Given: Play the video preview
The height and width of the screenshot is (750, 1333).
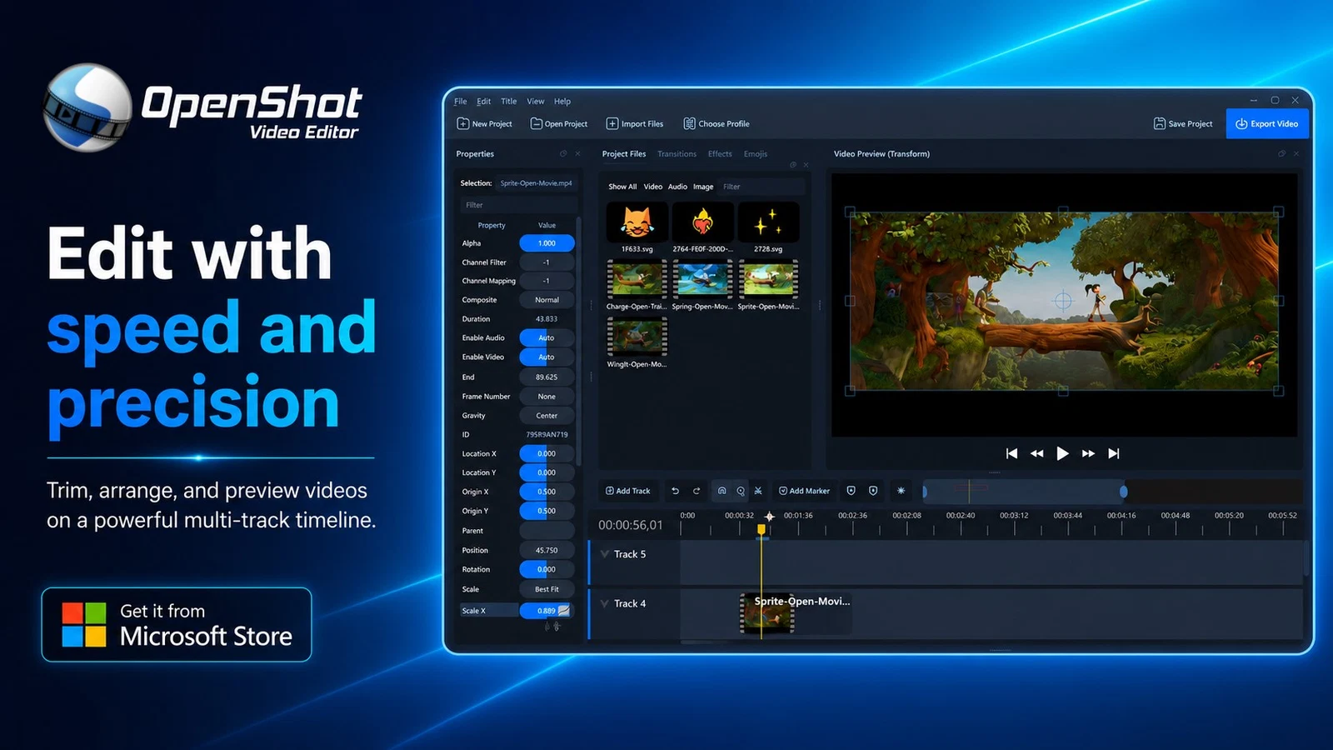Looking at the screenshot, I should point(1062,453).
